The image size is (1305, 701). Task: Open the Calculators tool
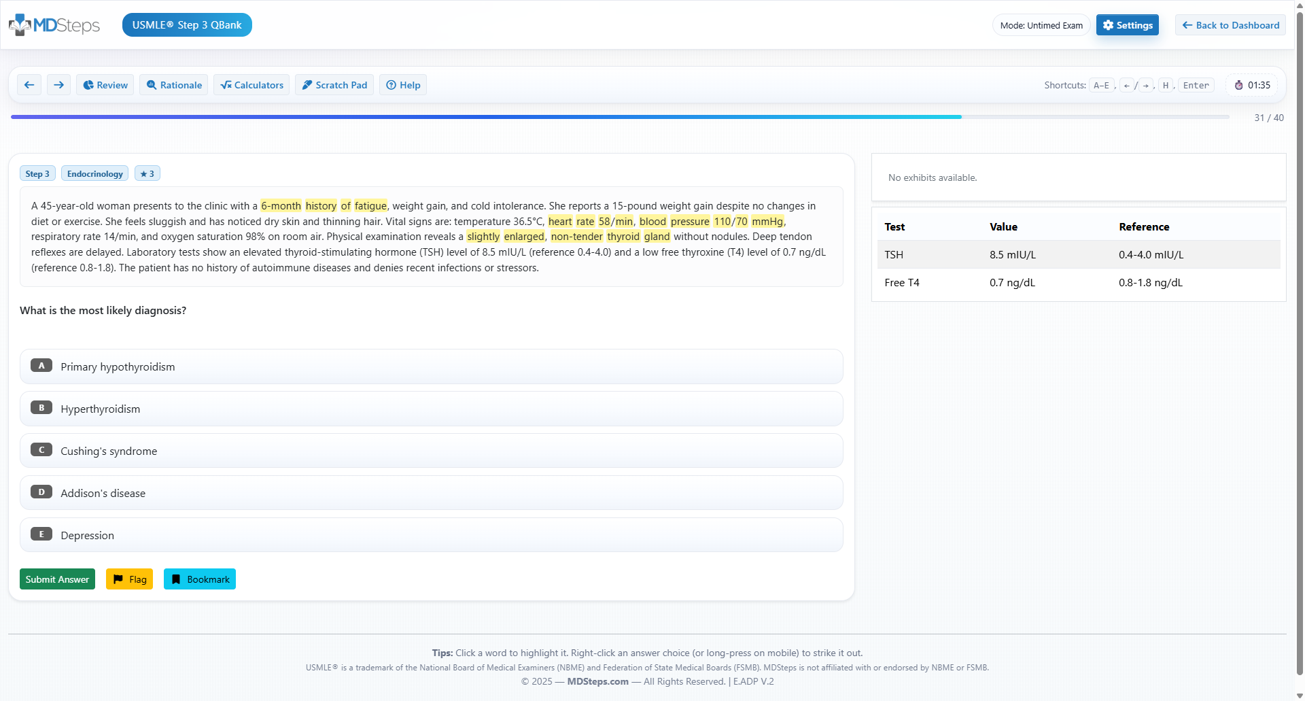coord(251,85)
